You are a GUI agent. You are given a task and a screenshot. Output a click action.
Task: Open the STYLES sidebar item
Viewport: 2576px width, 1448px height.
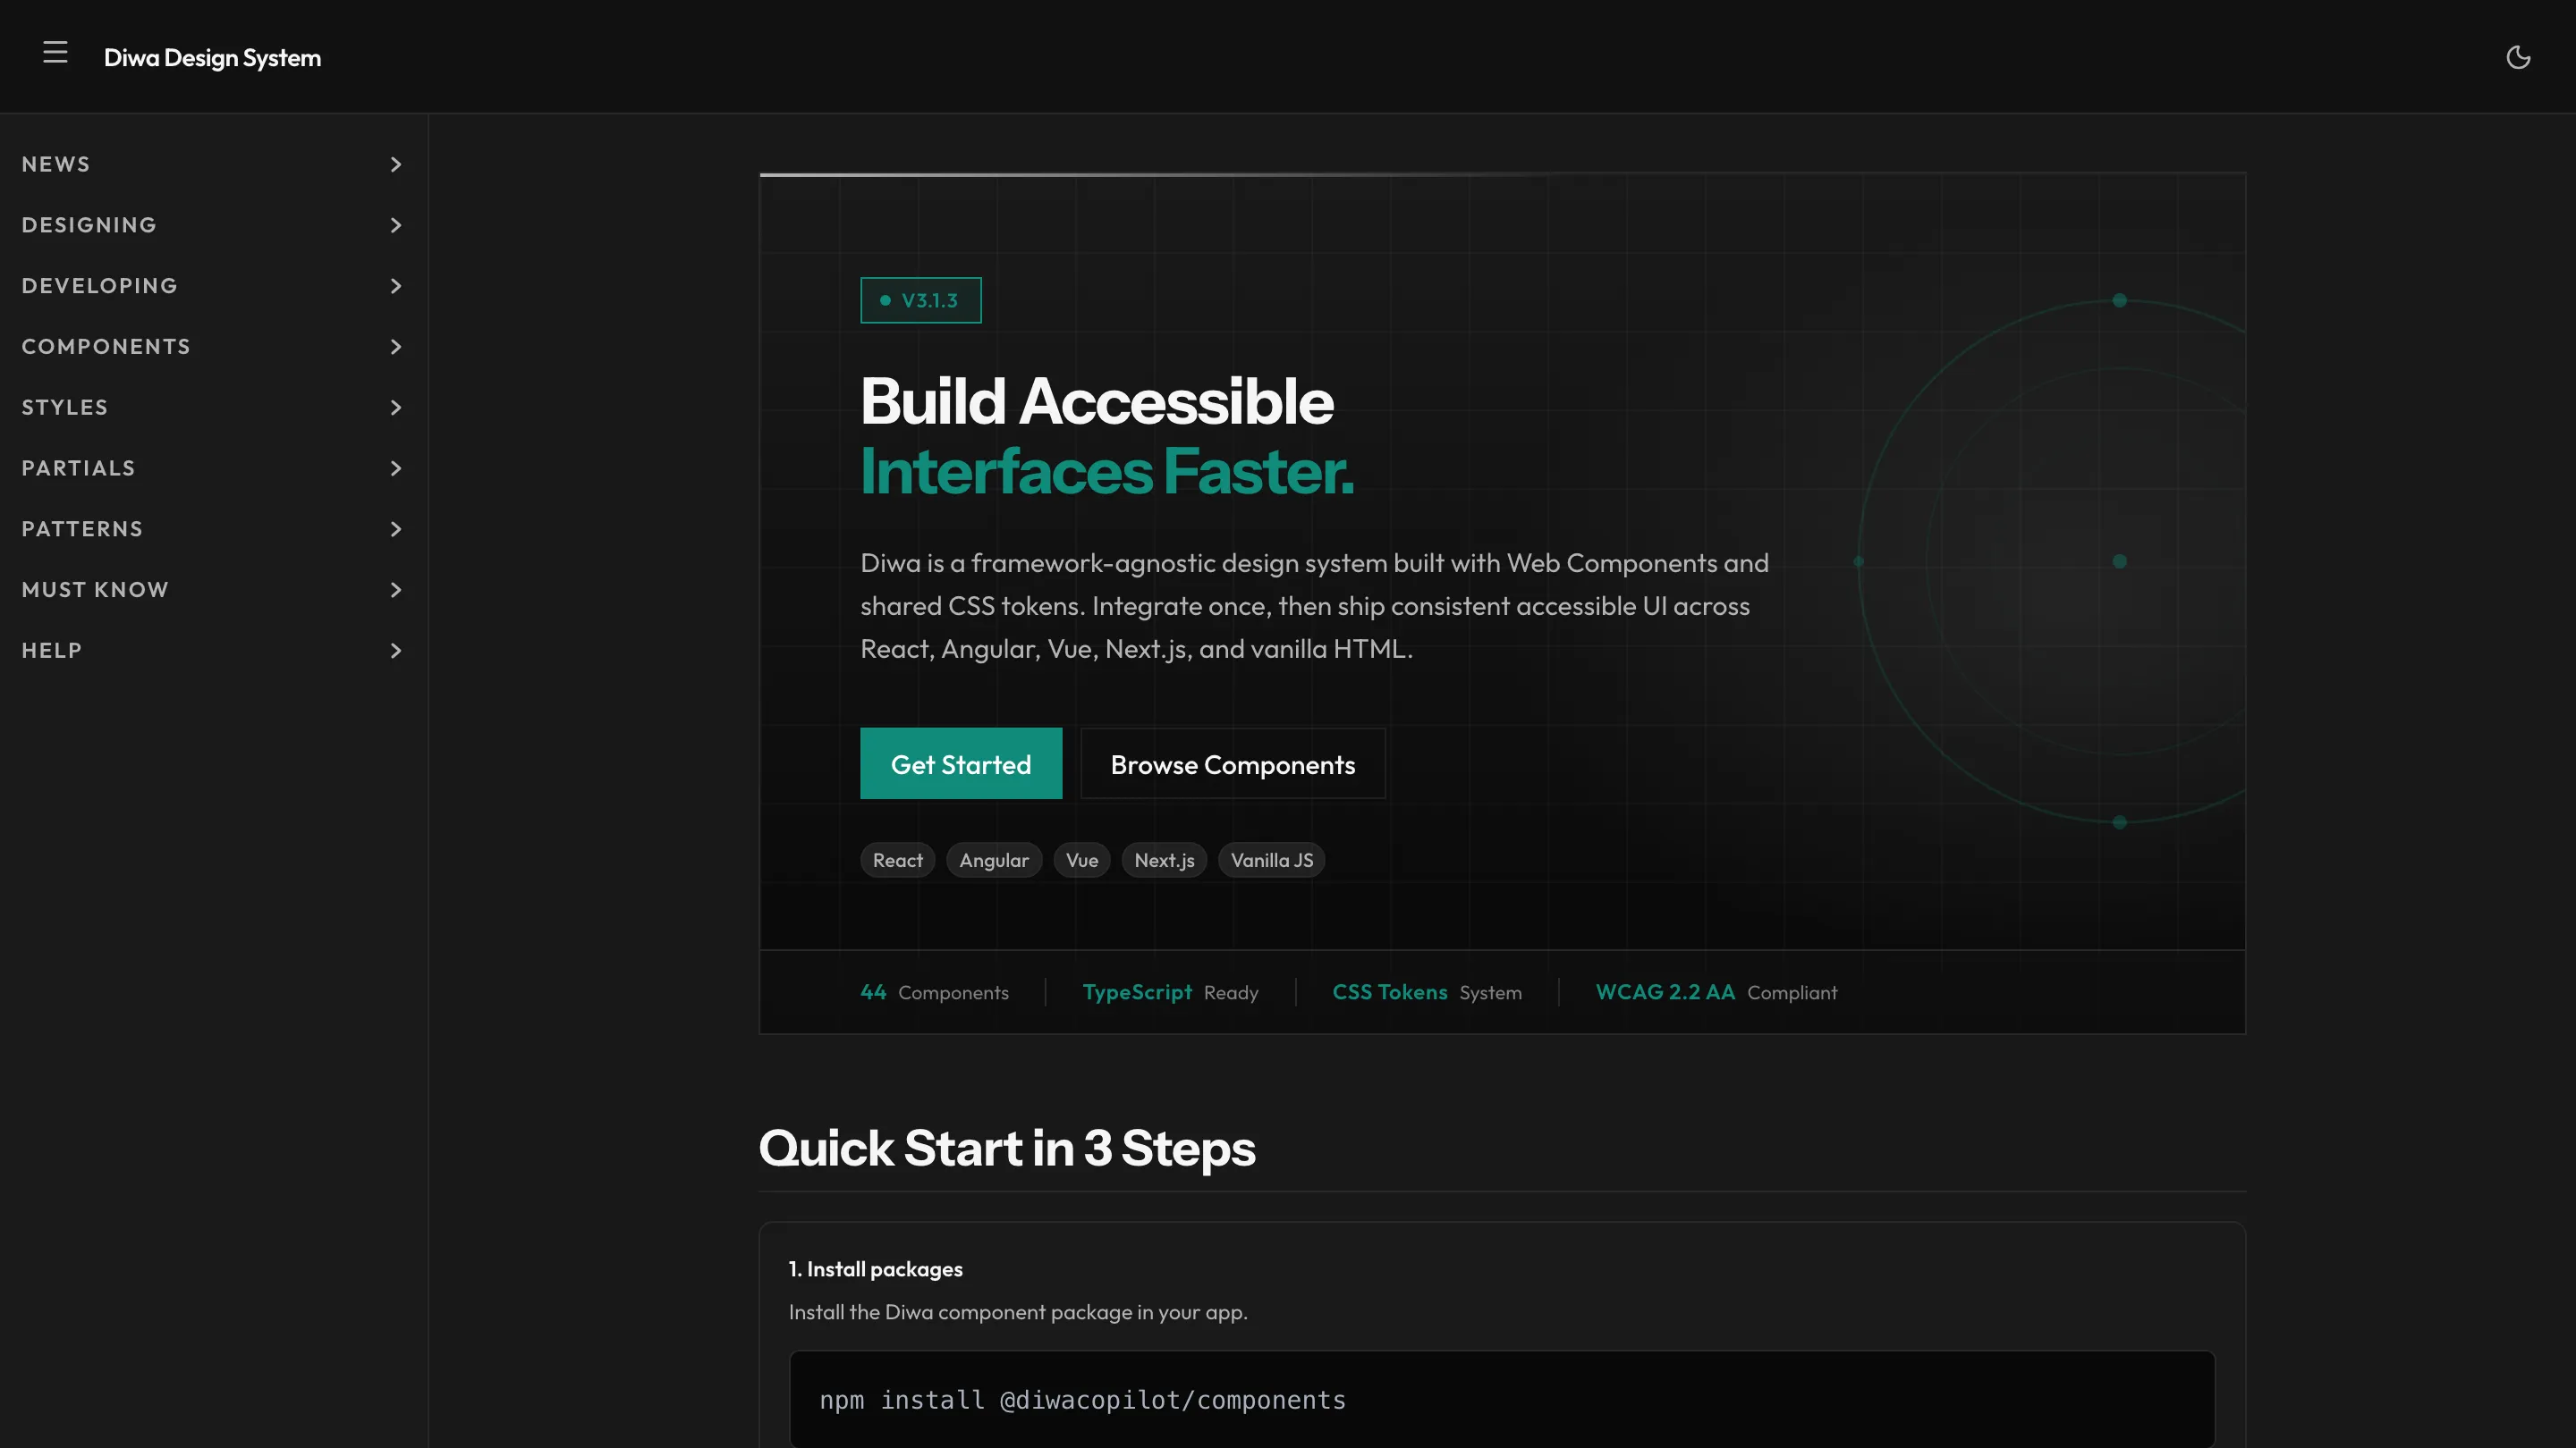[213, 408]
